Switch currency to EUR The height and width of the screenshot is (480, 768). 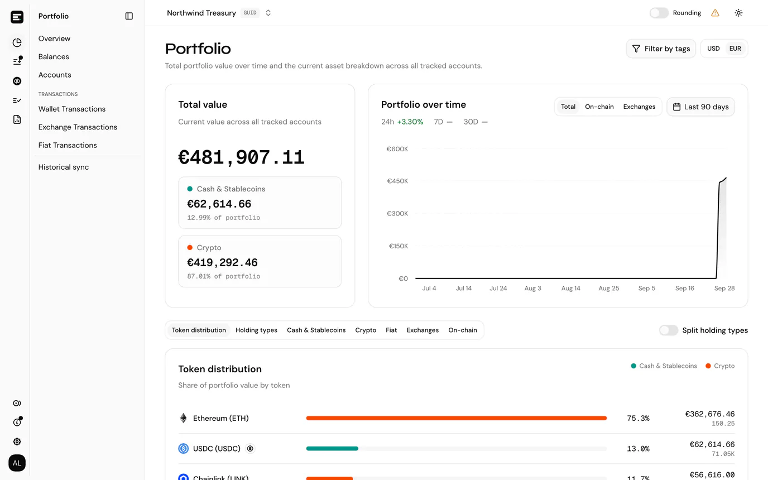click(x=735, y=49)
